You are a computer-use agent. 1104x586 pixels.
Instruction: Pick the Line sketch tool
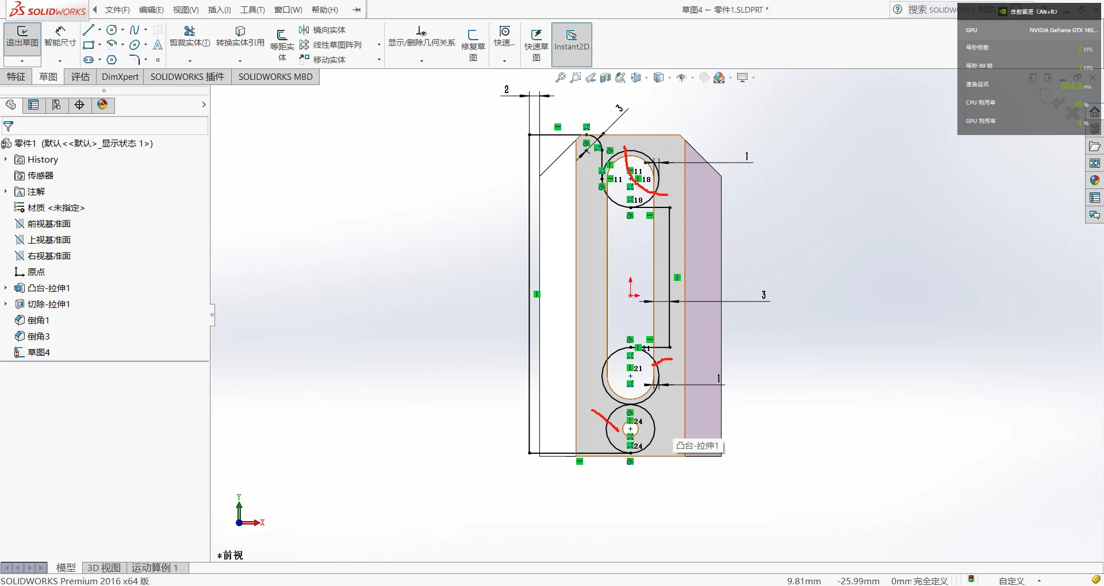(x=88, y=30)
